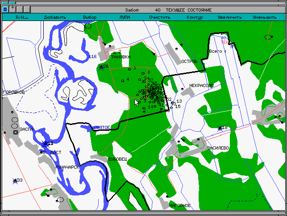Click the Дубовец settlement label

pyautogui.click(x=117, y=159)
